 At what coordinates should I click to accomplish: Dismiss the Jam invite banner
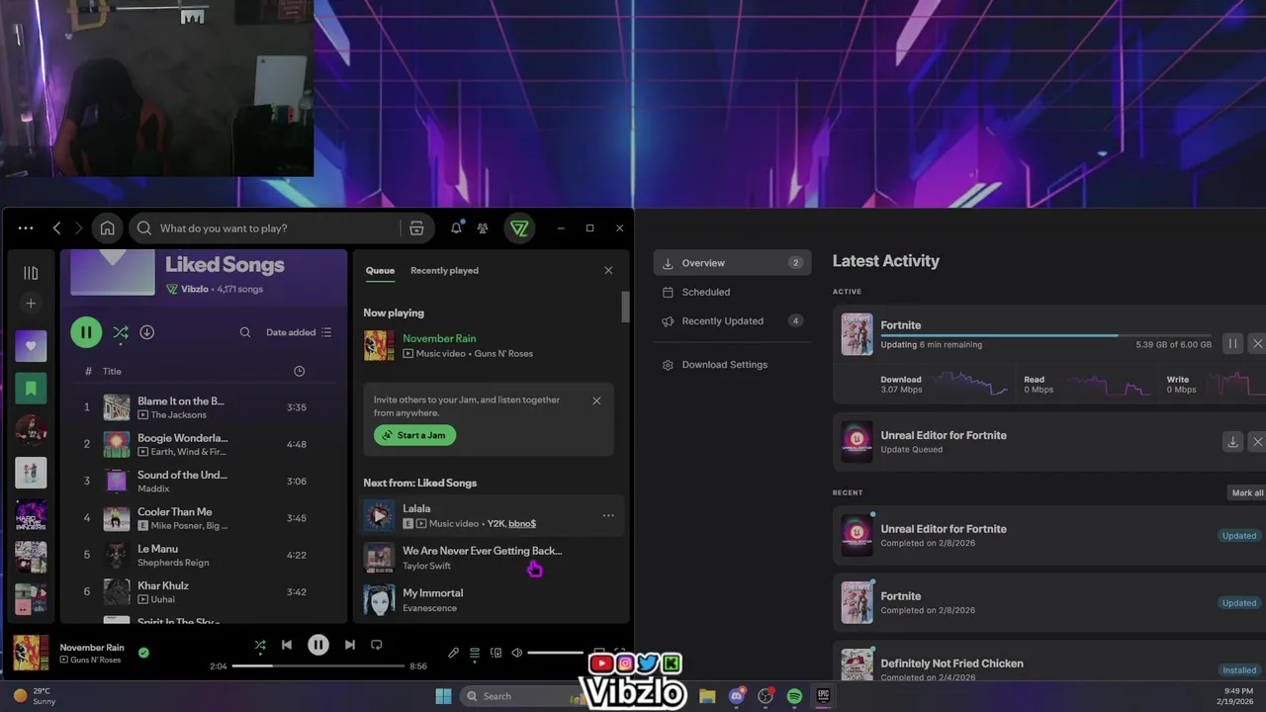click(596, 400)
